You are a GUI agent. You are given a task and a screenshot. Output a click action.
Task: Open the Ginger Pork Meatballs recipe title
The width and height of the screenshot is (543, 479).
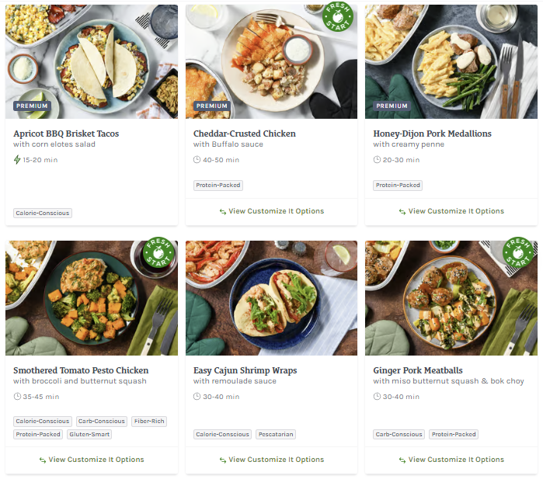pyautogui.click(x=418, y=370)
